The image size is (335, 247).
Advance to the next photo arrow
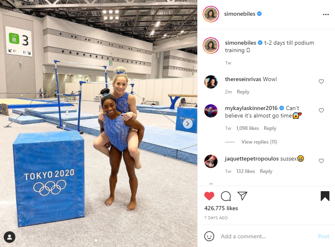pyautogui.click(x=188, y=123)
